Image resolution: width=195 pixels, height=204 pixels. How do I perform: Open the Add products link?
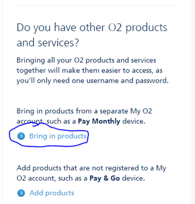tap(52, 193)
